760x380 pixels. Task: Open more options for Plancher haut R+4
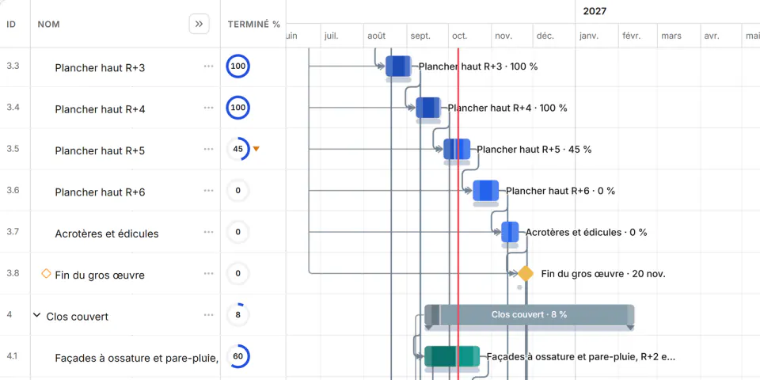[x=208, y=108]
